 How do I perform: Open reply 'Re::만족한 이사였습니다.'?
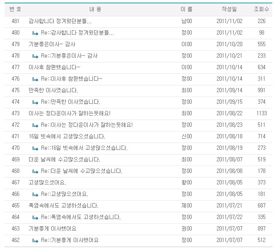point(71,102)
